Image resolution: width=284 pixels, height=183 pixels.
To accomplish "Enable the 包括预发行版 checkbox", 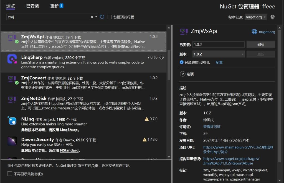I will pos(109,17).
